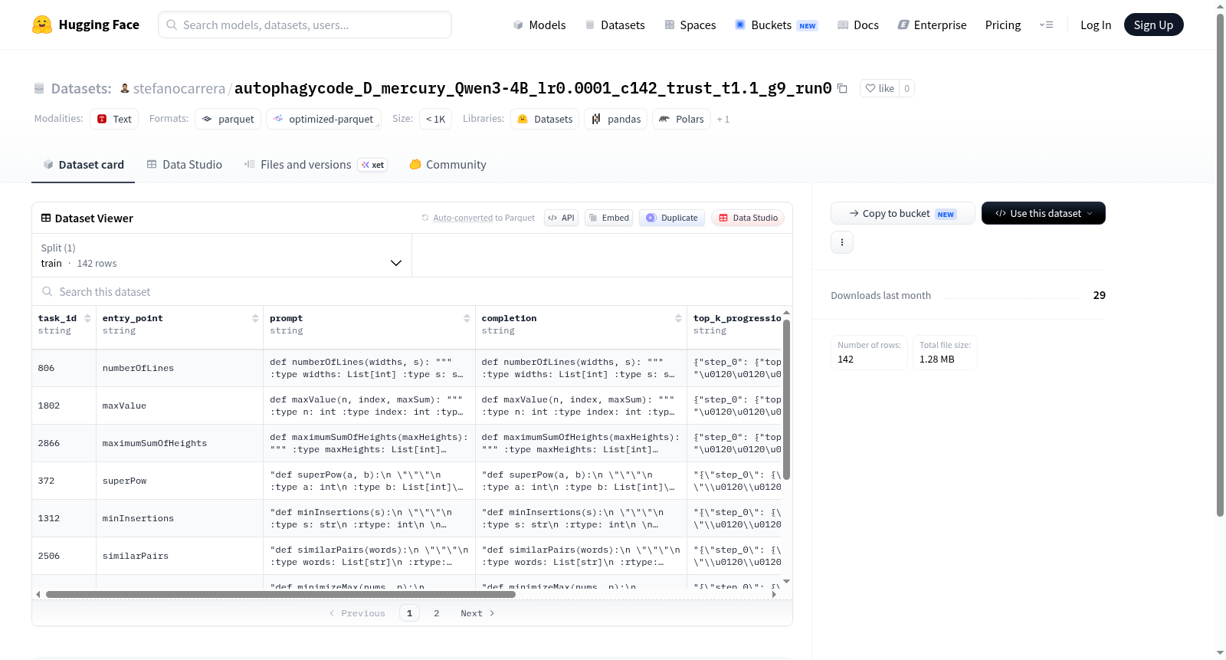1226x660 pixels.
Task: Click the Duplicate button
Action: click(x=671, y=218)
